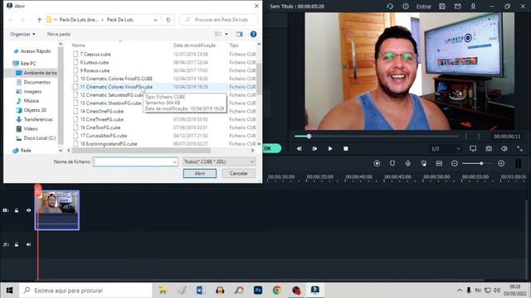Click the save project icon in title bar

[442, 6]
